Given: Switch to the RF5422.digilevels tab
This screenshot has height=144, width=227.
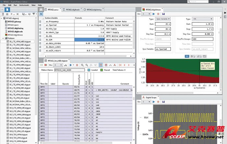Looking at the screenshot, I should [x=73, y=10].
